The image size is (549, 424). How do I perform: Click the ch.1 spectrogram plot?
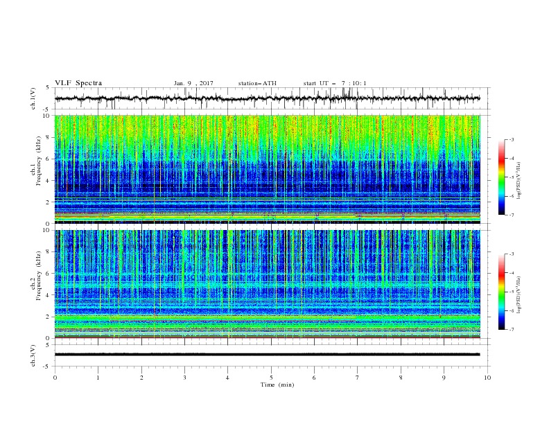[x=268, y=169]
